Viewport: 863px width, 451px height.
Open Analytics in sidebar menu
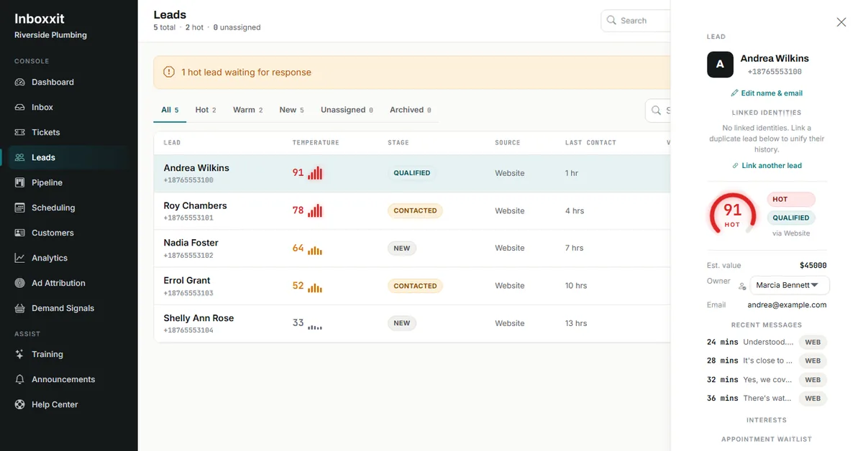coord(69,258)
